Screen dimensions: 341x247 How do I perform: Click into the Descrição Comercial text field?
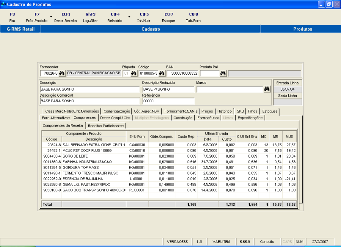pos(89,101)
